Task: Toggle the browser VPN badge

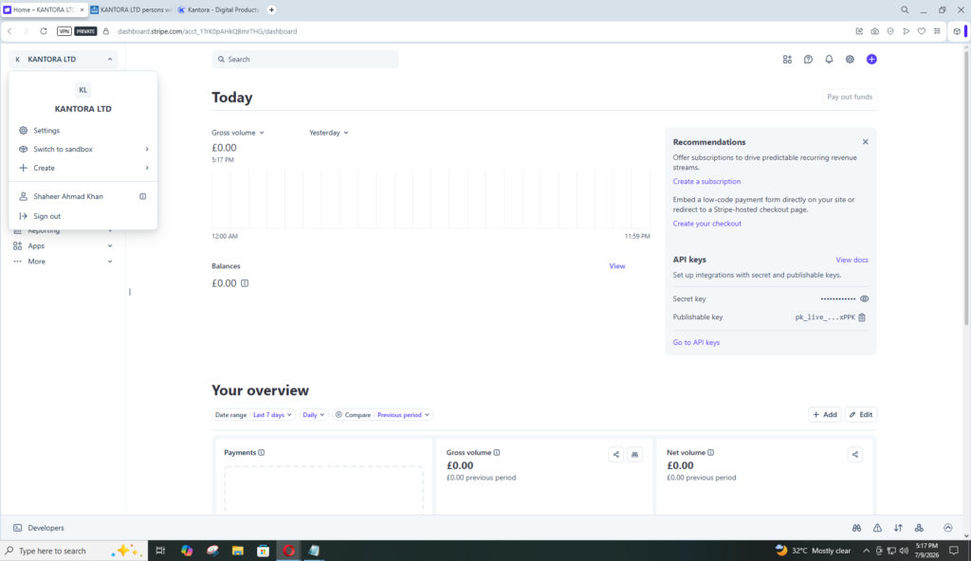Action: coord(64,31)
